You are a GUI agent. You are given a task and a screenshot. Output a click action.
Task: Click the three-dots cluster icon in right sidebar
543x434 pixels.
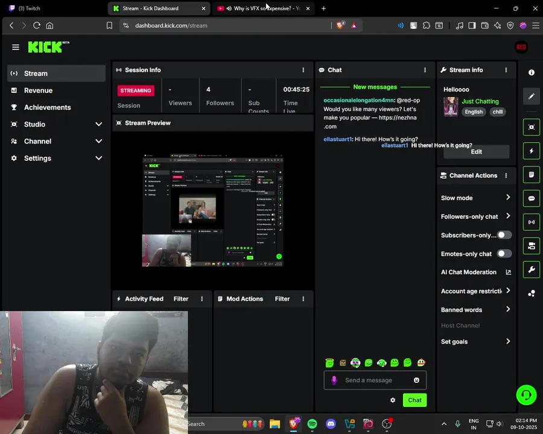tap(531, 294)
